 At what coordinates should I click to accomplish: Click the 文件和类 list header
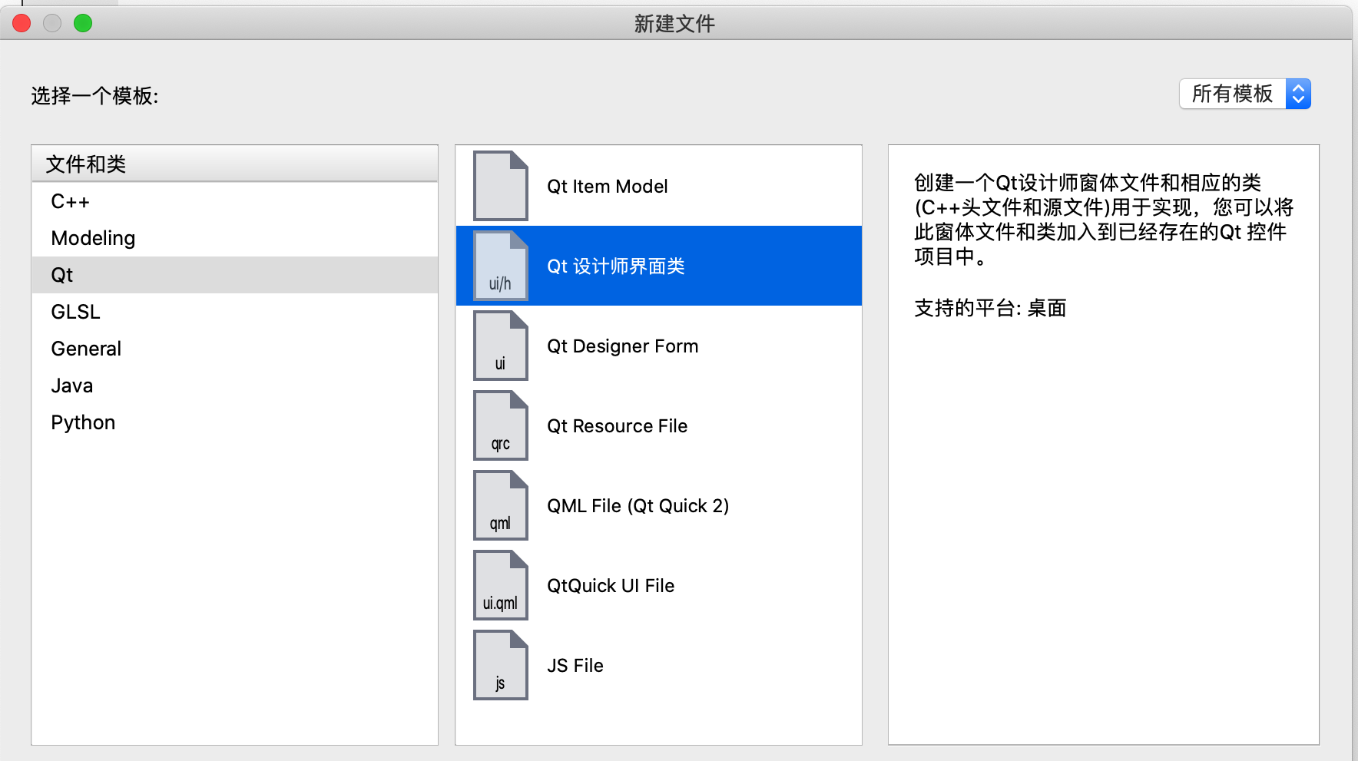click(235, 164)
